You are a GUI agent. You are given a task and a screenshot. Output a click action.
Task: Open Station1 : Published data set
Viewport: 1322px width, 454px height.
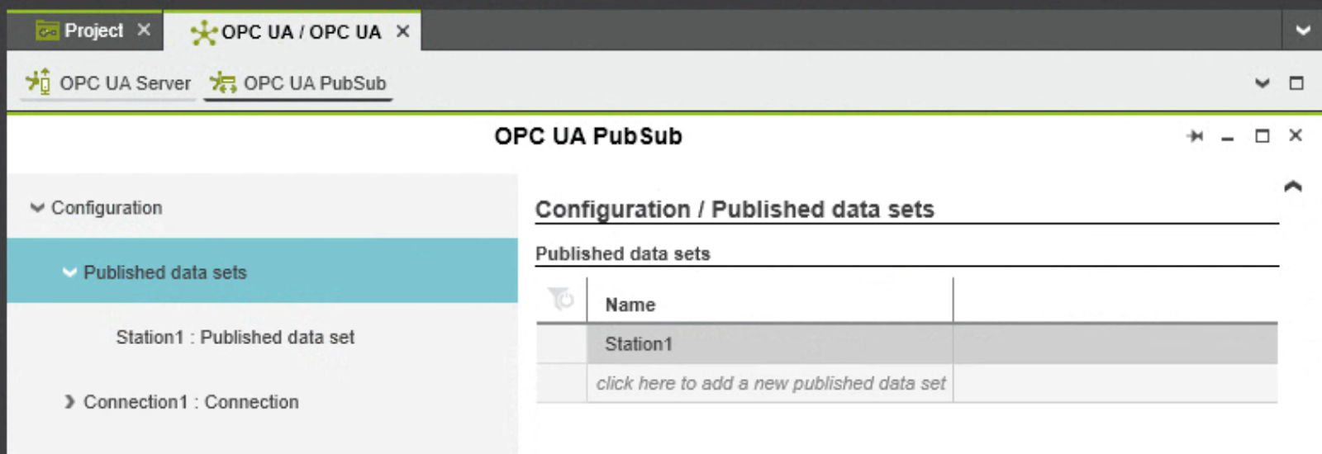pos(235,337)
